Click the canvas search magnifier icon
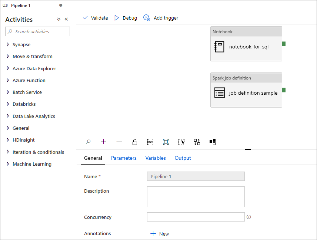317x240 pixels. tap(88, 142)
